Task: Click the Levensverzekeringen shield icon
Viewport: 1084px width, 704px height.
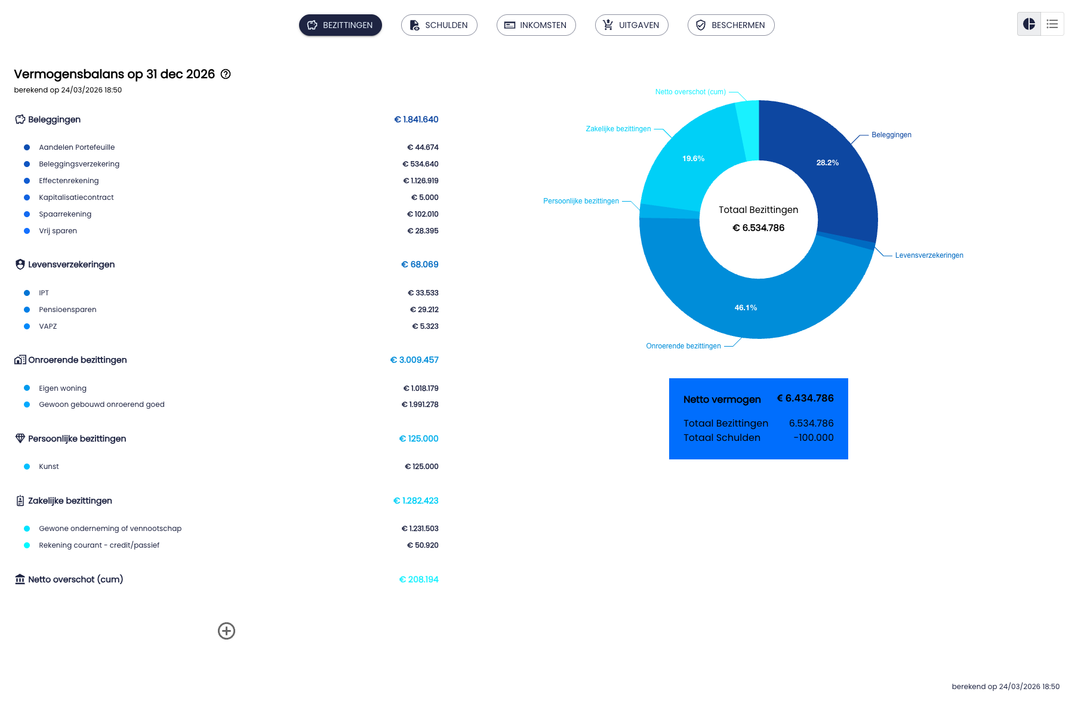Action: tap(20, 264)
